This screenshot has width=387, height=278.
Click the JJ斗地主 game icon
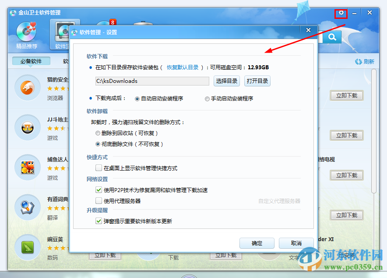coord(28,128)
